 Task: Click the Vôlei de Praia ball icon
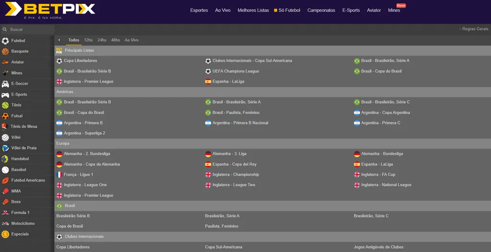(5, 148)
